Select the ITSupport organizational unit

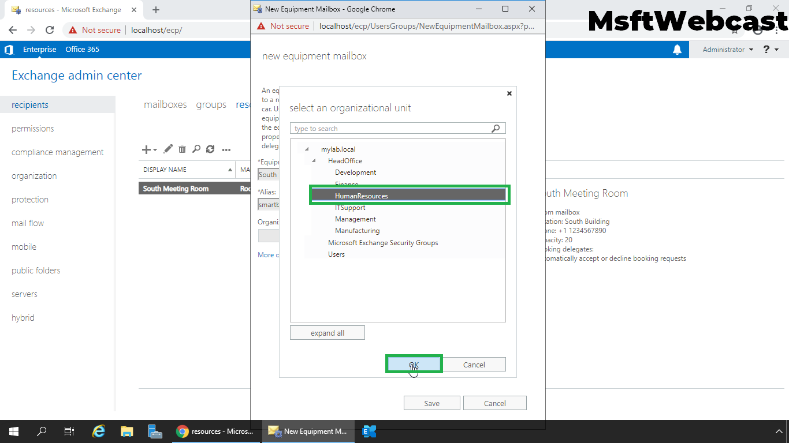[350, 208]
